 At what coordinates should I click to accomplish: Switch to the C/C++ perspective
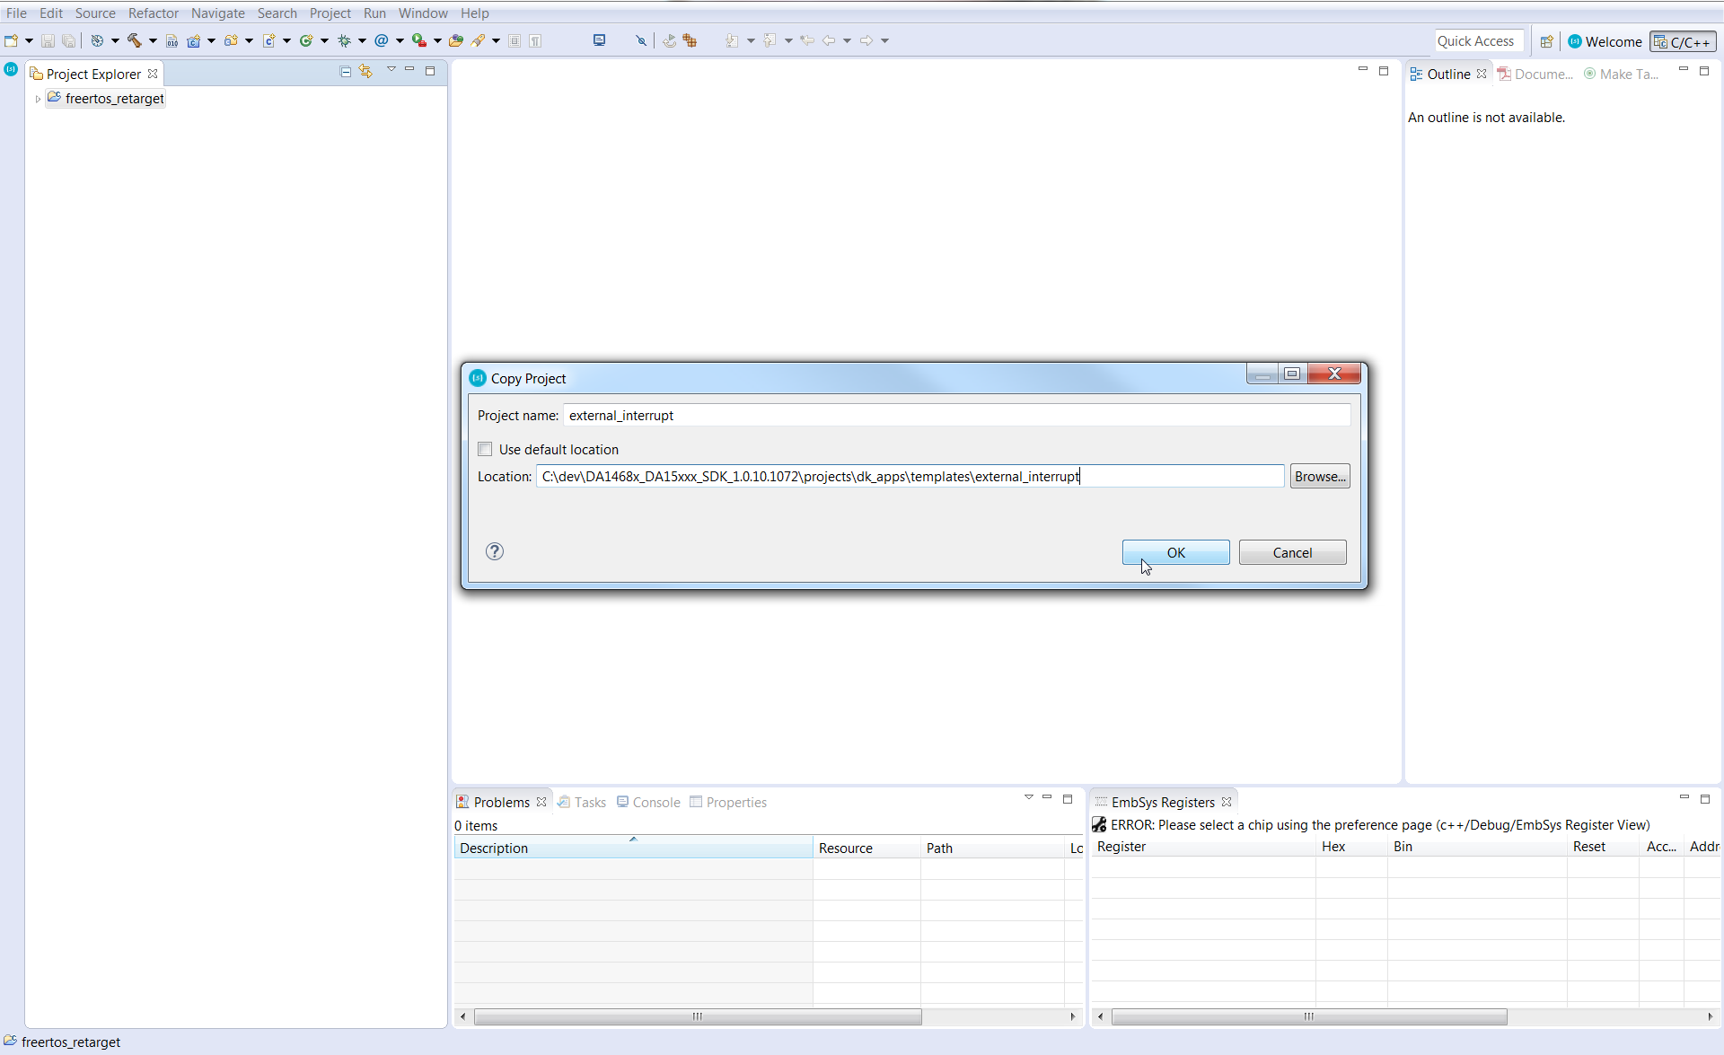click(x=1683, y=41)
